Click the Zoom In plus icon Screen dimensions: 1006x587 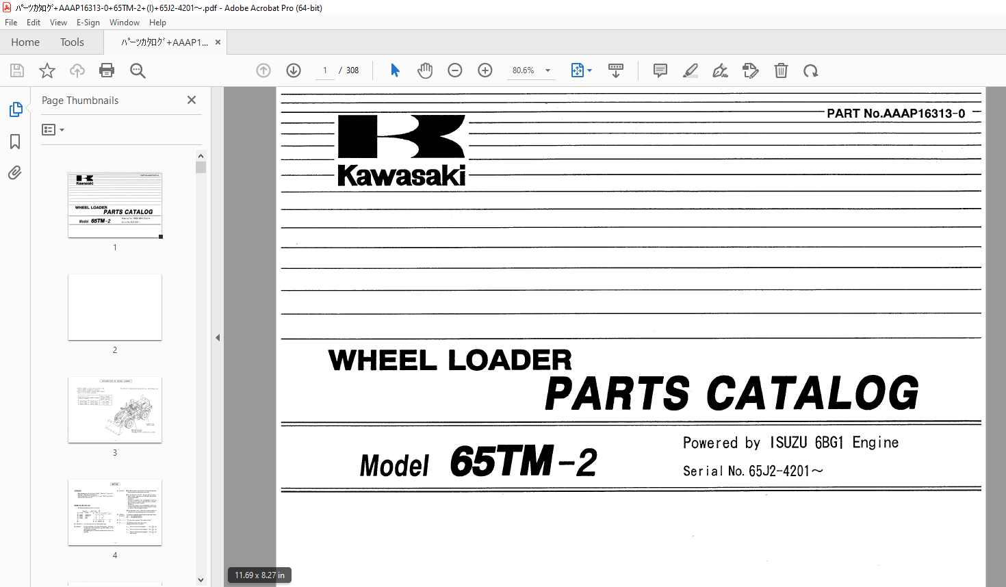485,70
